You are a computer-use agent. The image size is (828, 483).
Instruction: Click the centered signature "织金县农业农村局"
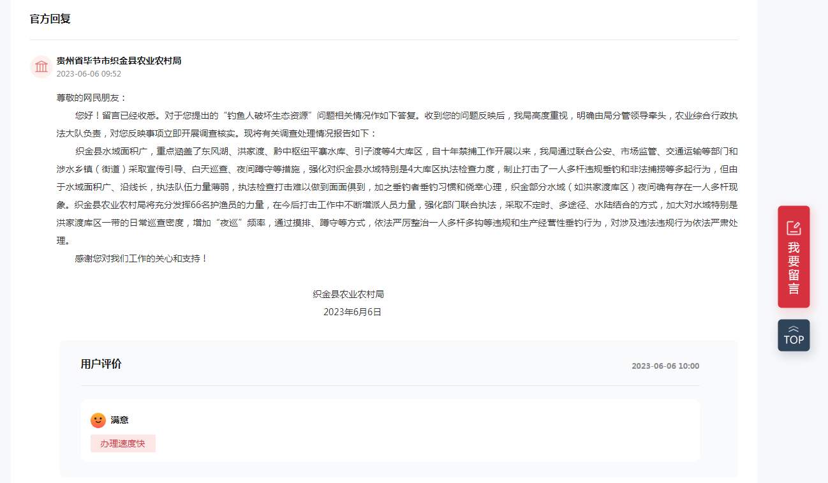[348, 294]
